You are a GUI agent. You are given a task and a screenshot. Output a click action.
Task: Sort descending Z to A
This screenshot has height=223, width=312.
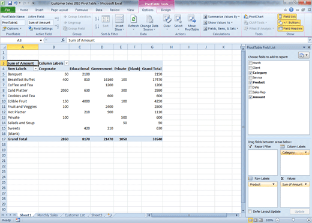pos(97,26)
